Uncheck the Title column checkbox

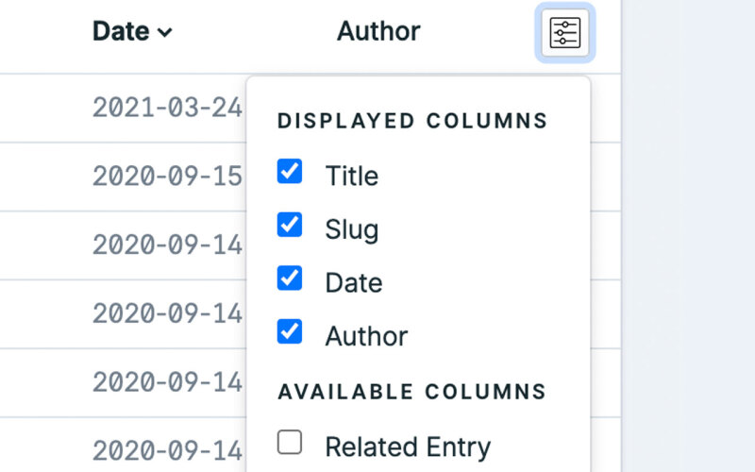click(x=290, y=172)
